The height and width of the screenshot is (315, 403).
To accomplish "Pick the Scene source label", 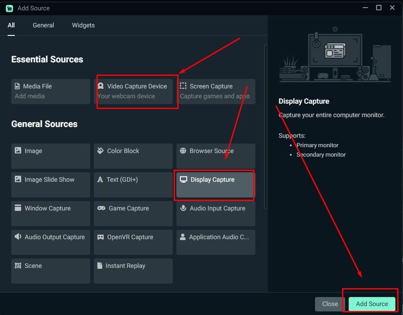I will (33, 266).
